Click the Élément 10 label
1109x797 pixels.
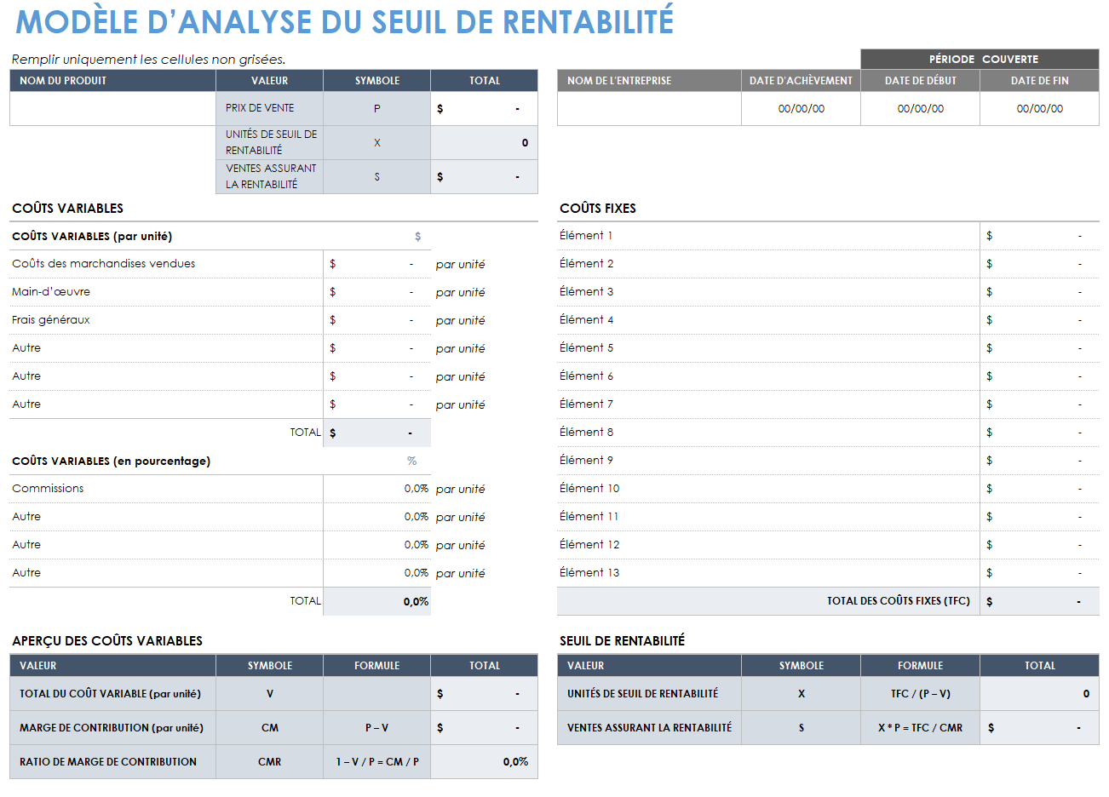[x=589, y=489]
